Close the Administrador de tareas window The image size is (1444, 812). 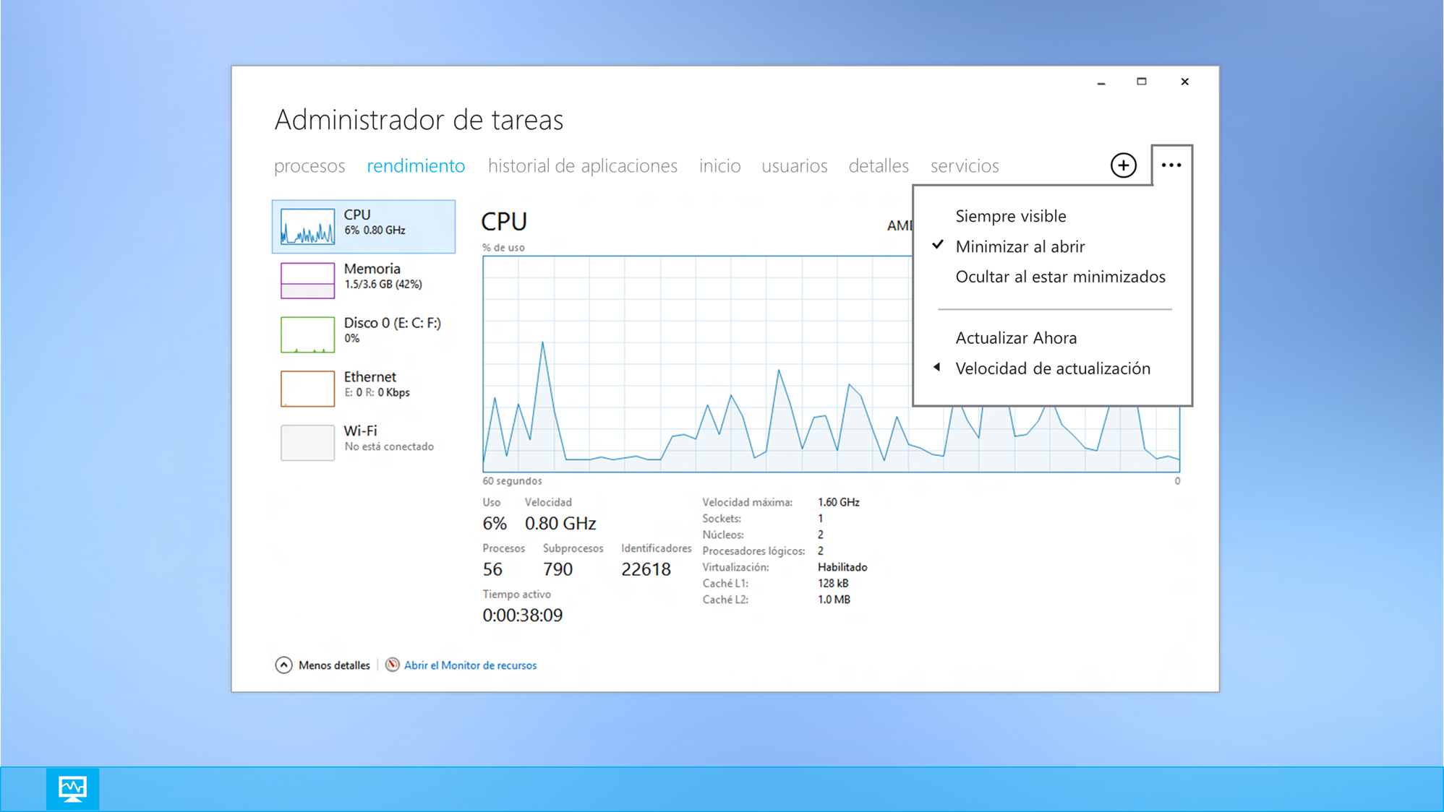[x=1184, y=82]
